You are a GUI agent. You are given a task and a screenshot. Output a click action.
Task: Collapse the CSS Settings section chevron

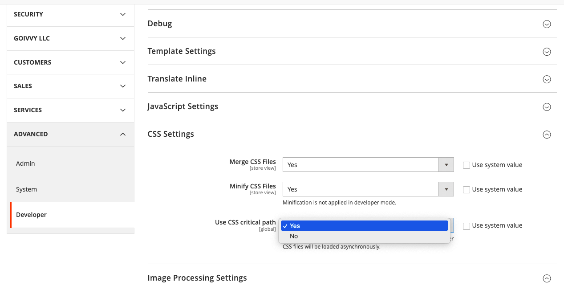[547, 134]
